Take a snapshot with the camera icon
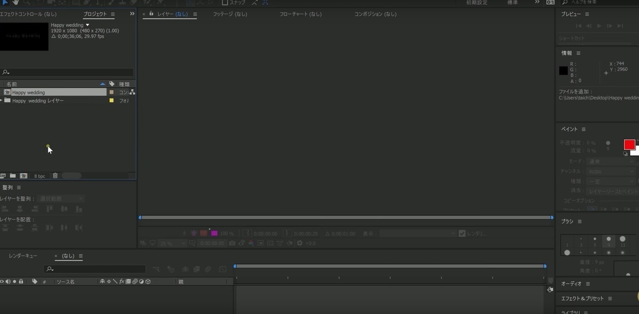This screenshot has height=314, width=639. pos(232,243)
